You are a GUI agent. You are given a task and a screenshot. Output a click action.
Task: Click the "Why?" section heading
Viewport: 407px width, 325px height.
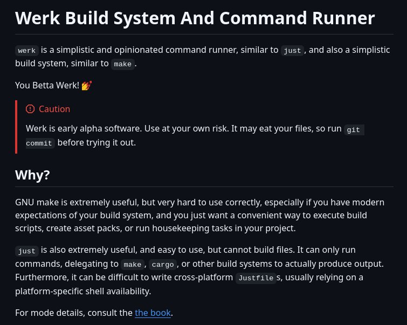pyautogui.click(x=32, y=175)
